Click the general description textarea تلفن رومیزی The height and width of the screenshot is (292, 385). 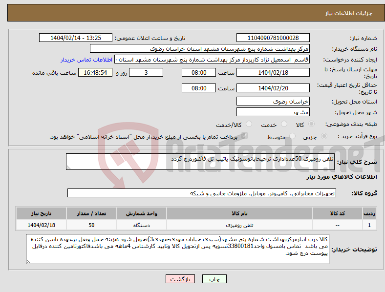pos(200,162)
